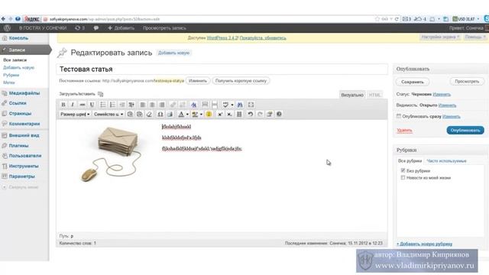Open 'Плагины' in the sidebar menu
This screenshot has width=489, height=275.
tap(18, 145)
